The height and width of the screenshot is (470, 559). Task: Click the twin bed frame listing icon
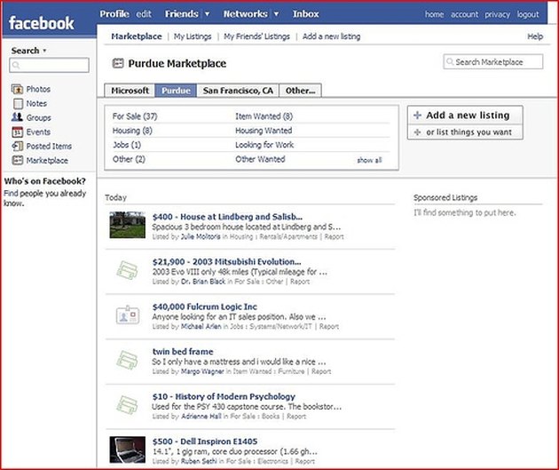pyautogui.click(x=127, y=360)
